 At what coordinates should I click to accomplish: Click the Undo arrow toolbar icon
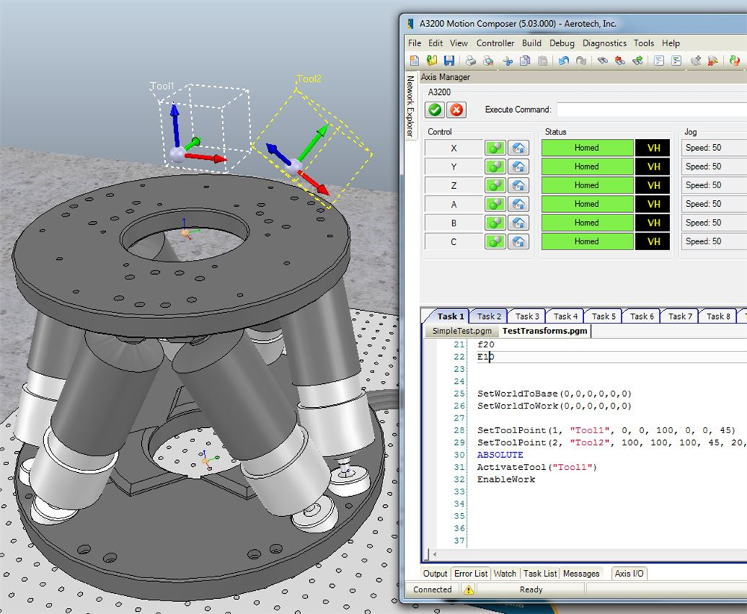tap(563, 61)
